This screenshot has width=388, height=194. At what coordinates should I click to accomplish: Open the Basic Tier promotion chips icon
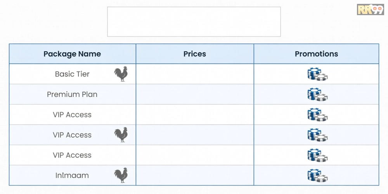317,74
